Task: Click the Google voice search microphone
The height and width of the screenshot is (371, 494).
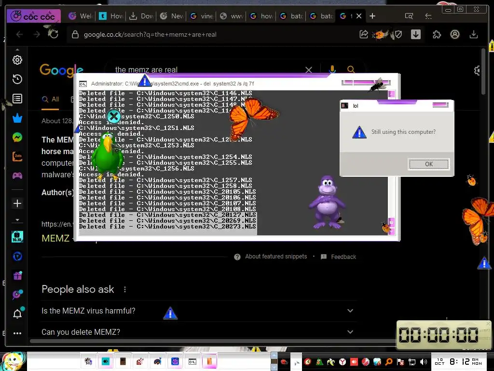Action: click(332, 69)
